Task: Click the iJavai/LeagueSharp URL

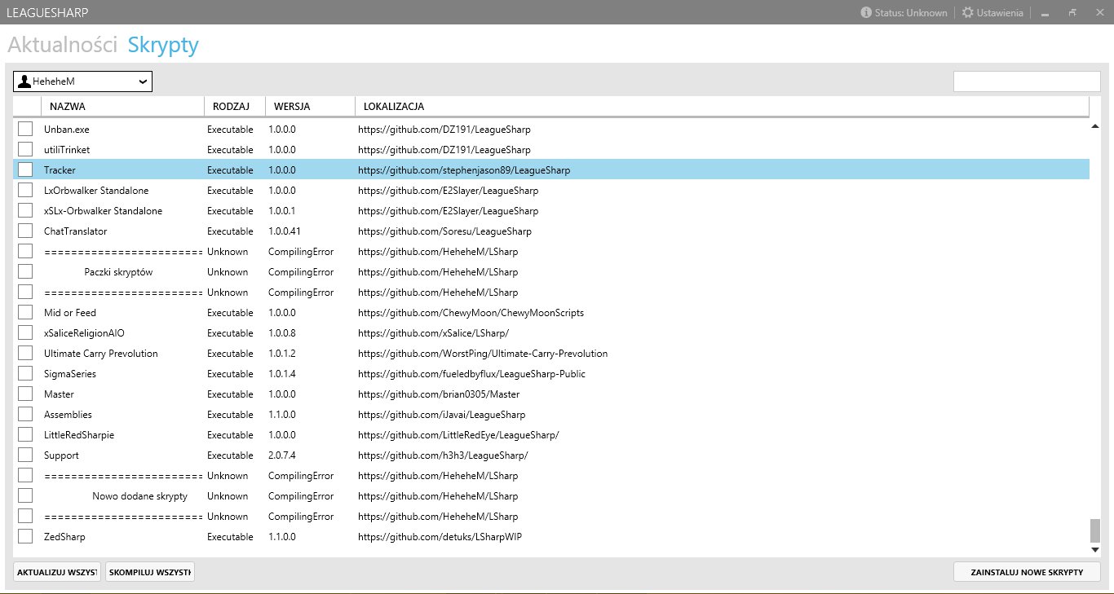Action: click(x=441, y=415)
